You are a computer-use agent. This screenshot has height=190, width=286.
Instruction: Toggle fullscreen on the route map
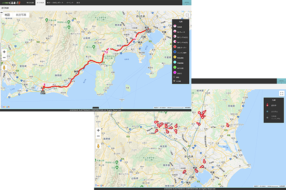point(187,15)
